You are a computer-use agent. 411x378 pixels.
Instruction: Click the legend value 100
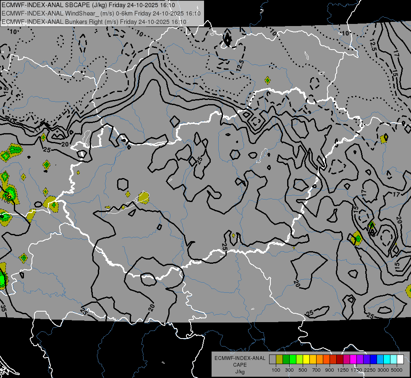pyautogui.click(x=276, y=370)
